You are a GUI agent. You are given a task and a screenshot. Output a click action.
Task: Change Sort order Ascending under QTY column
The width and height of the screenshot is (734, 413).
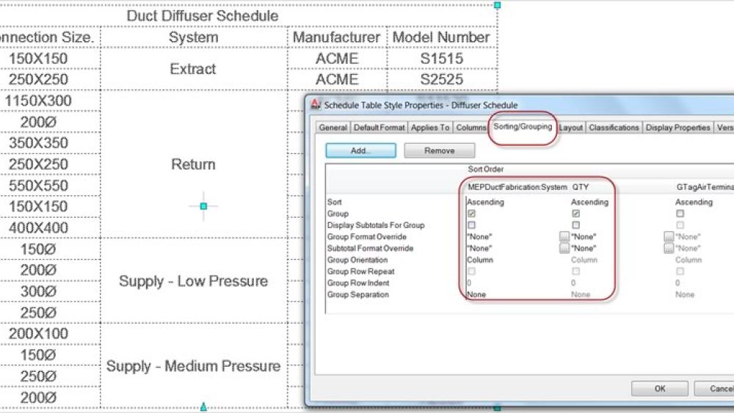pos(590,202)
